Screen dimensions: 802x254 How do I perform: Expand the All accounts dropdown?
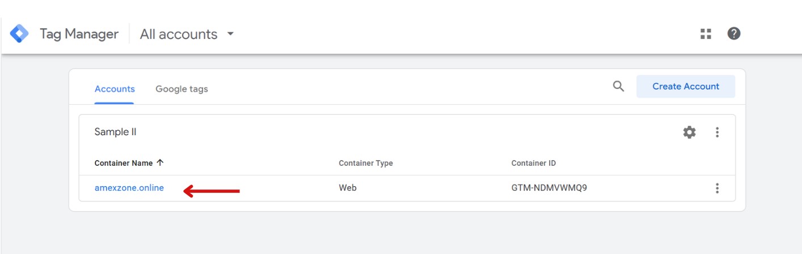pyautogui.click(x=187, y=34)
